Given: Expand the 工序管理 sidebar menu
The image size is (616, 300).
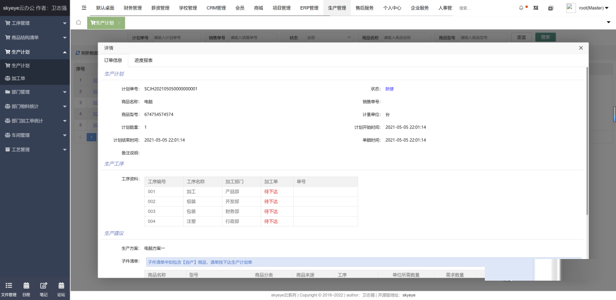Looking at the screenshot, I should [34, 23].
